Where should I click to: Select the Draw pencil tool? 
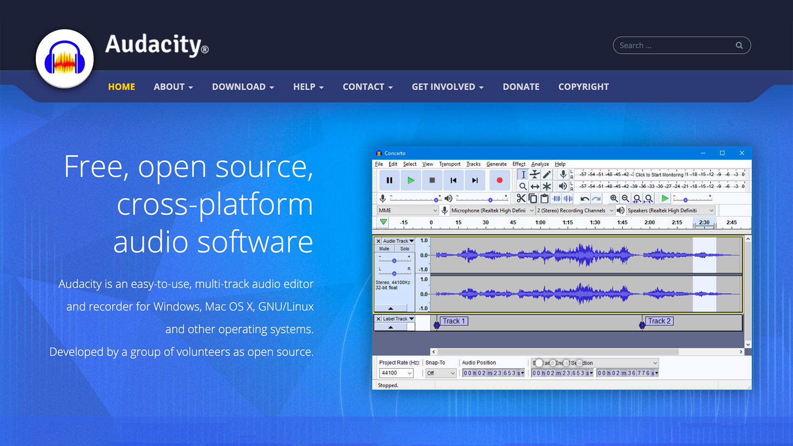(x=547, y=175)
